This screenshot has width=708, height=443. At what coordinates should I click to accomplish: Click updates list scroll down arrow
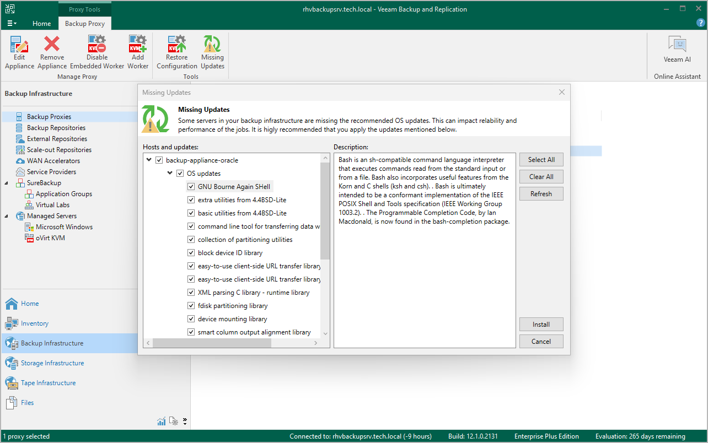coord(325,333)
